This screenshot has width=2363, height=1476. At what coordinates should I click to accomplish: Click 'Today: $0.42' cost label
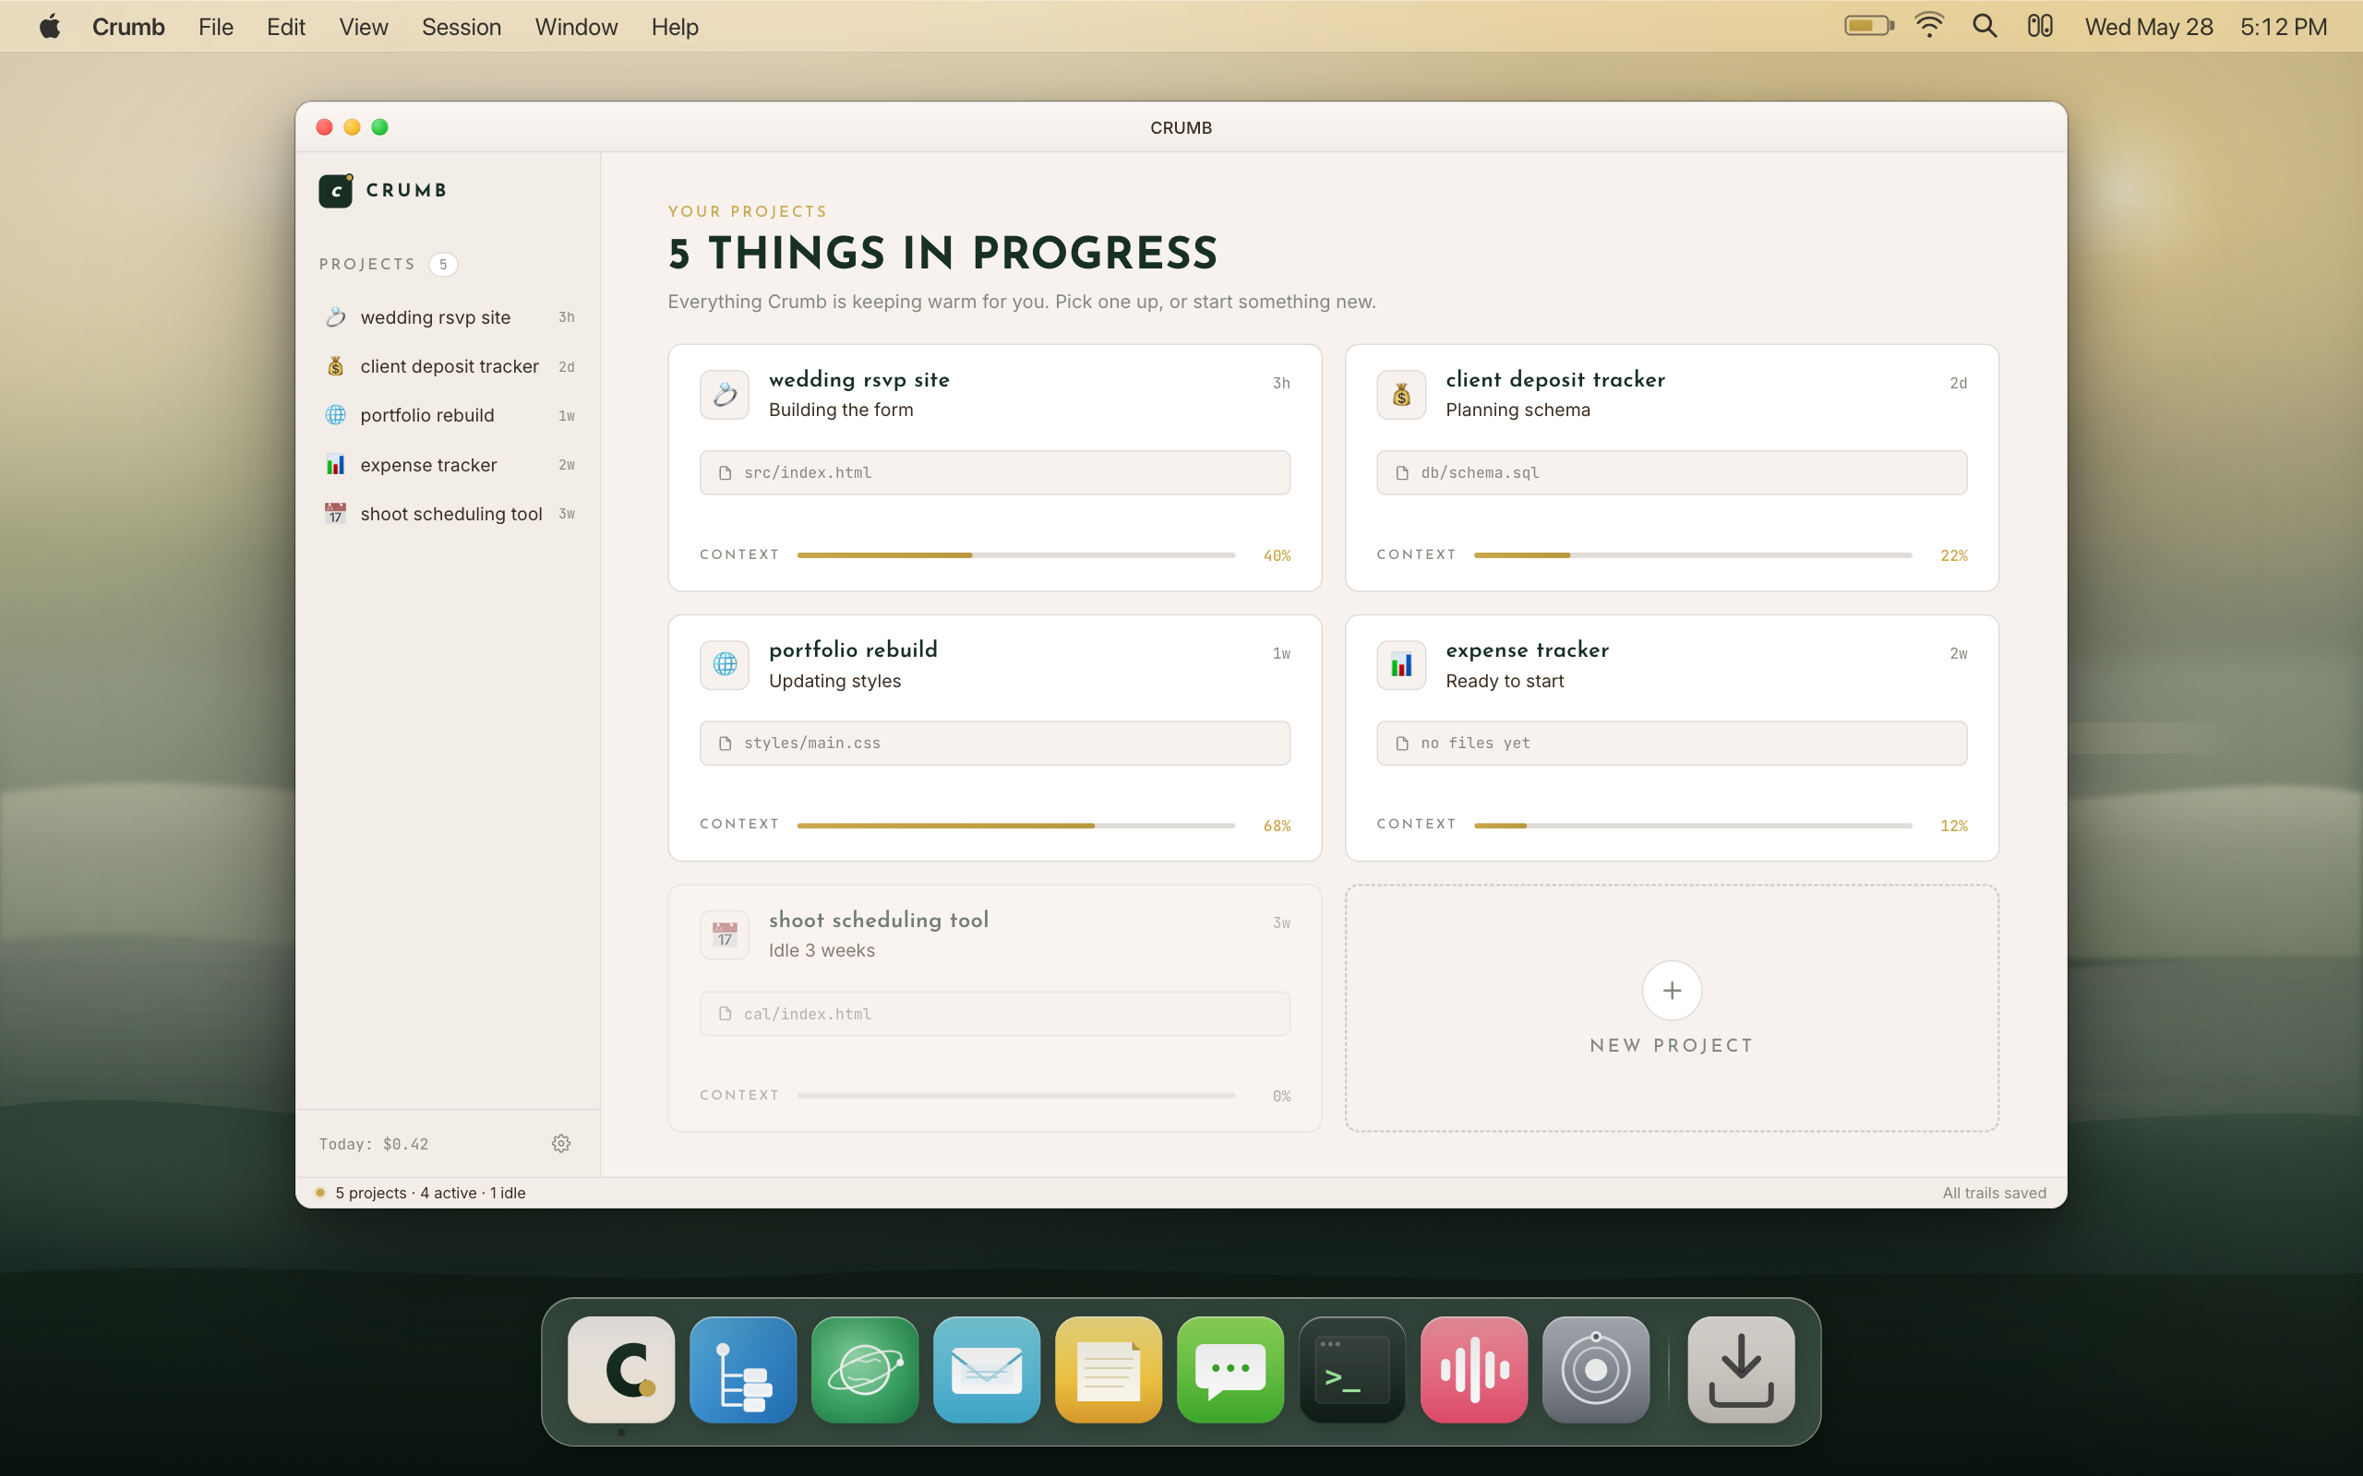374,1144
